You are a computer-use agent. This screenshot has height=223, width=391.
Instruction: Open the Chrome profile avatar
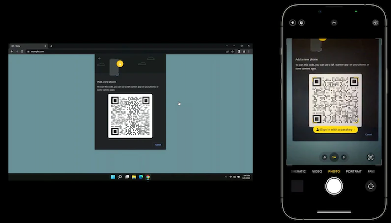pyautogui.click(x=244, y=52)
